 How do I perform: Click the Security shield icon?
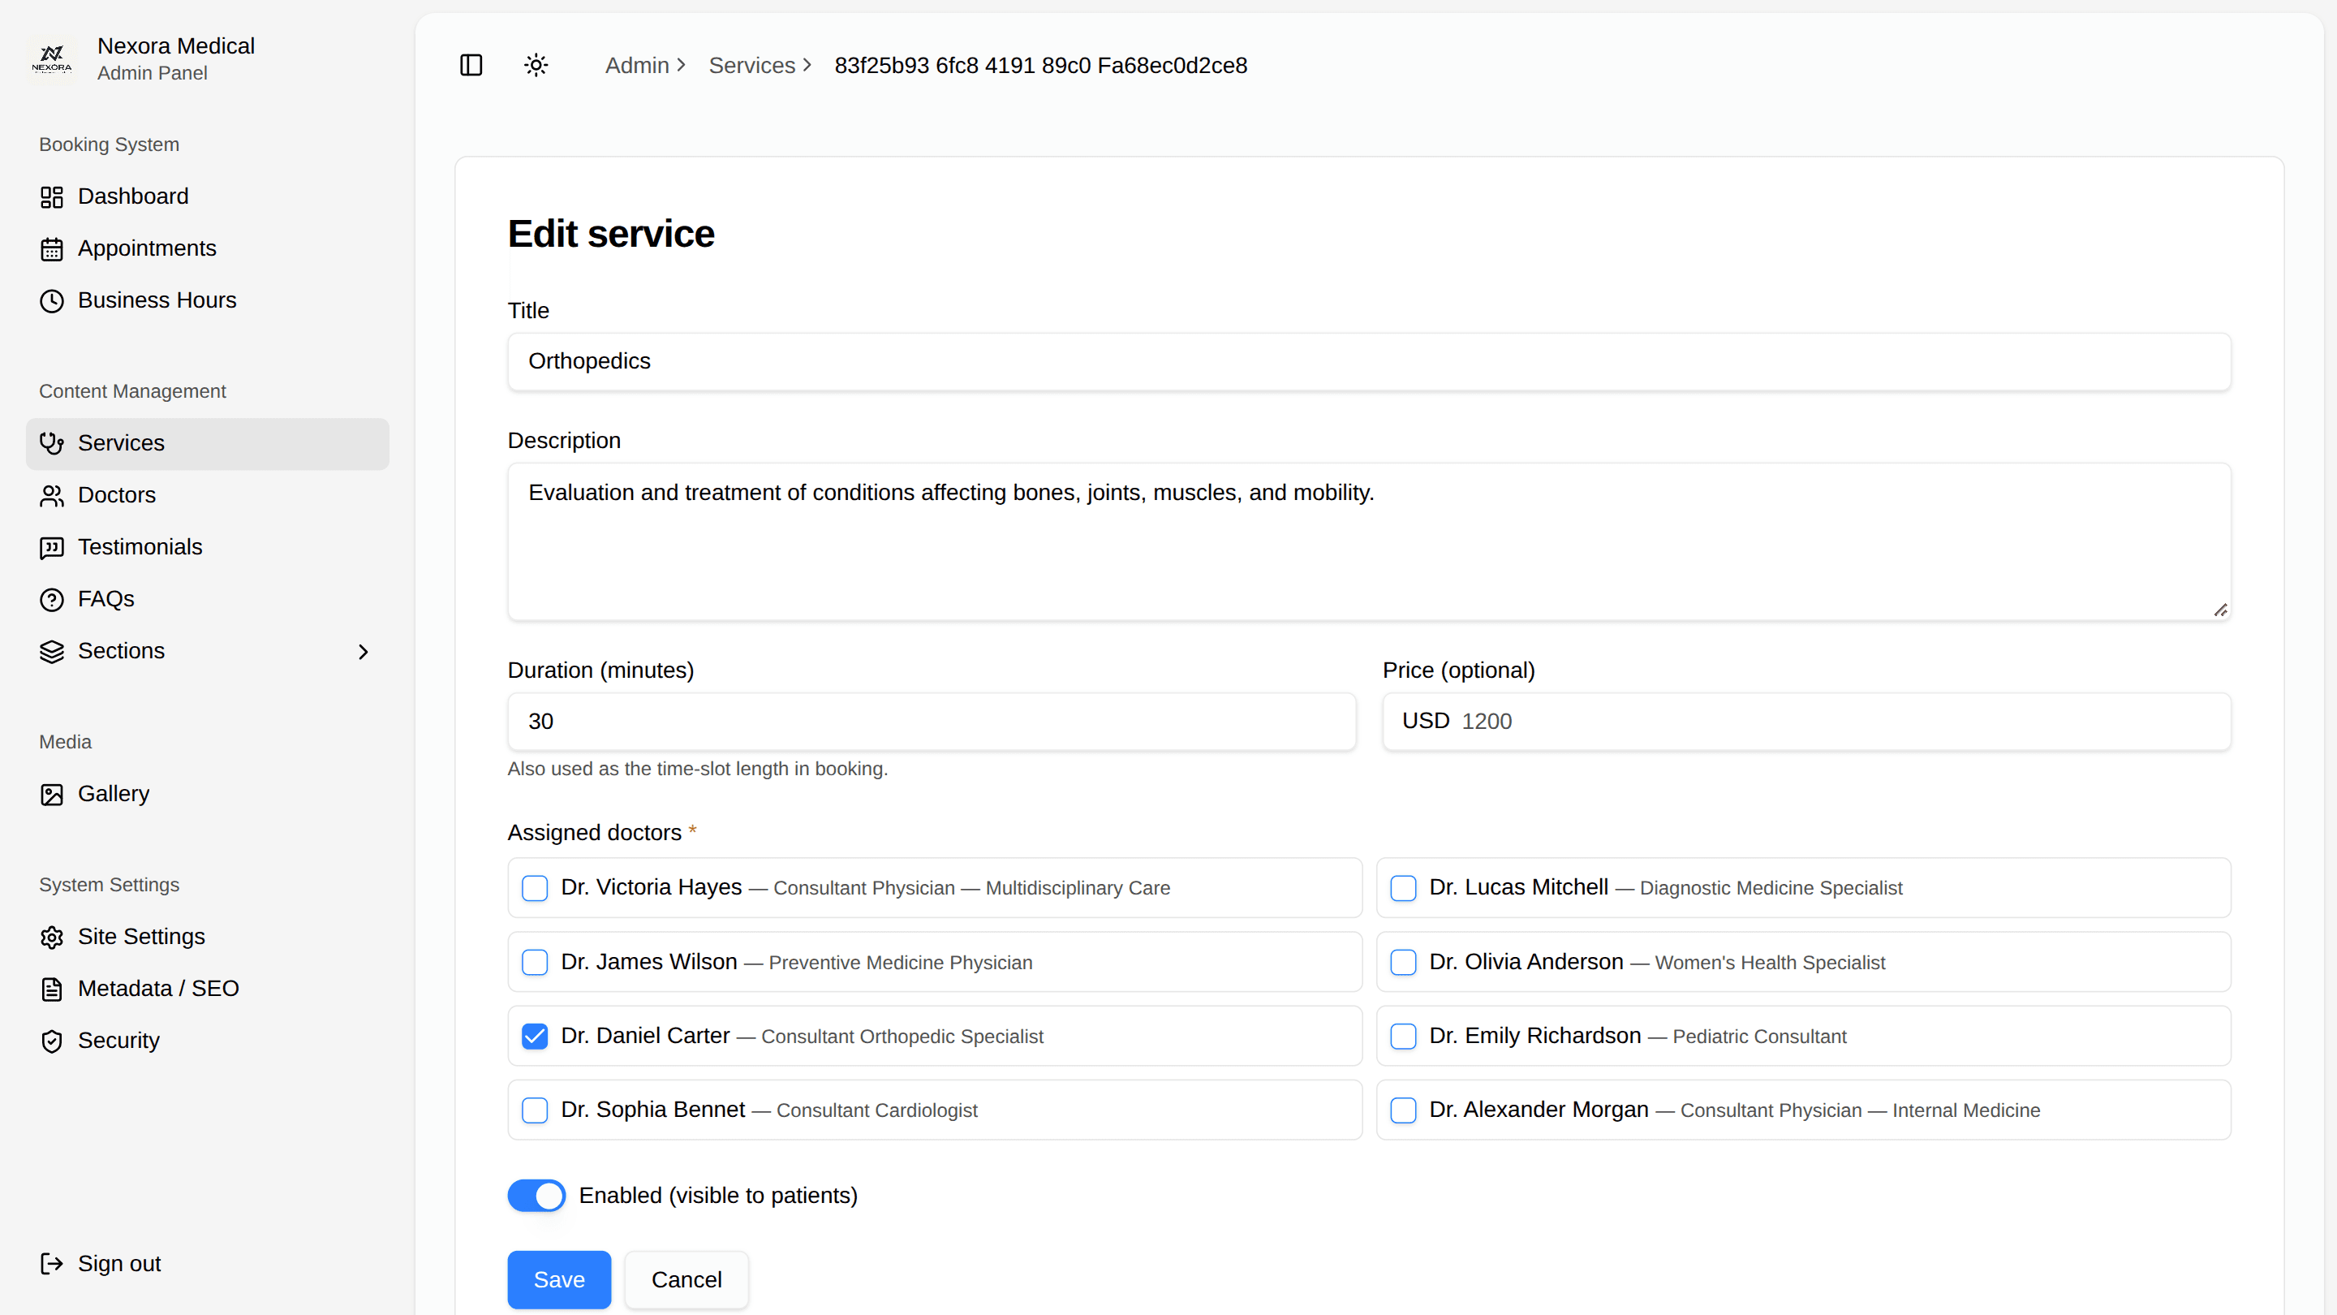52,1041
